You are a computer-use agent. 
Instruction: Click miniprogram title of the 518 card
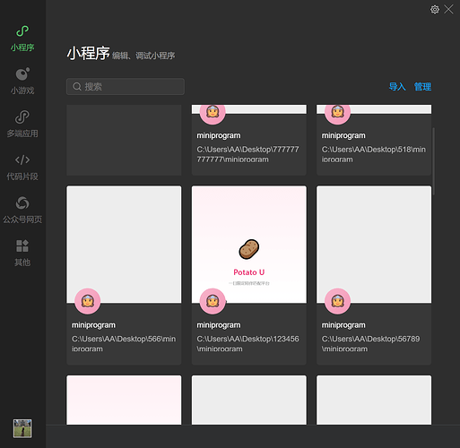(343, 135)
